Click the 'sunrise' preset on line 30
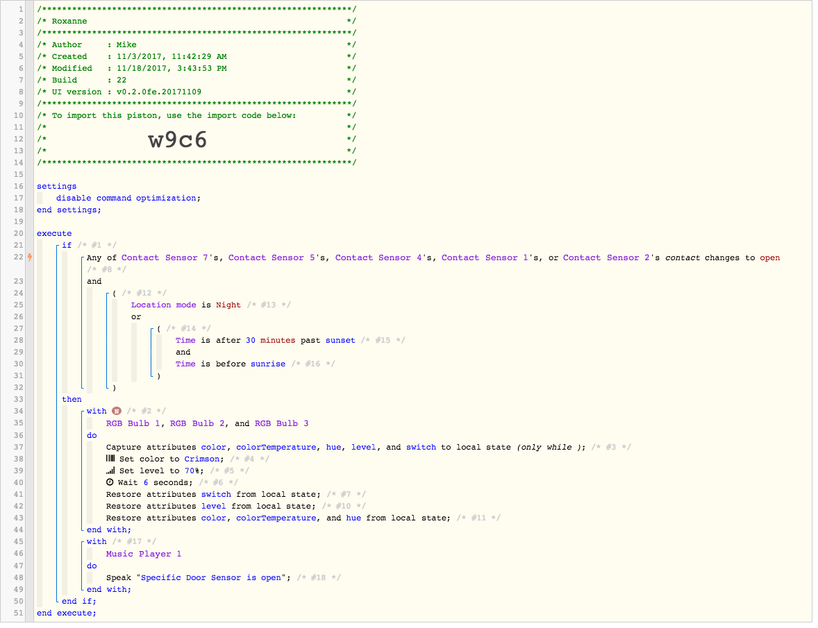This screenshot has width=818, height=628. [267, 364]
